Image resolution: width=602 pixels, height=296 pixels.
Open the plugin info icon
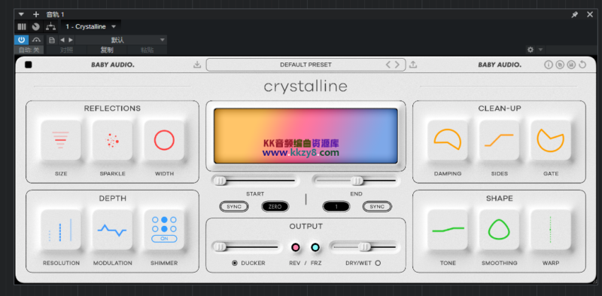pos(549,65)
